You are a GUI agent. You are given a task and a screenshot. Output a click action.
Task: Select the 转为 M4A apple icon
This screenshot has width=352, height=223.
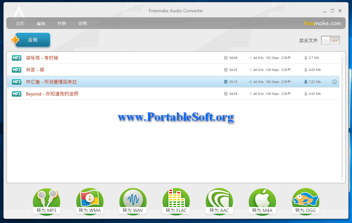pos(262,201)
